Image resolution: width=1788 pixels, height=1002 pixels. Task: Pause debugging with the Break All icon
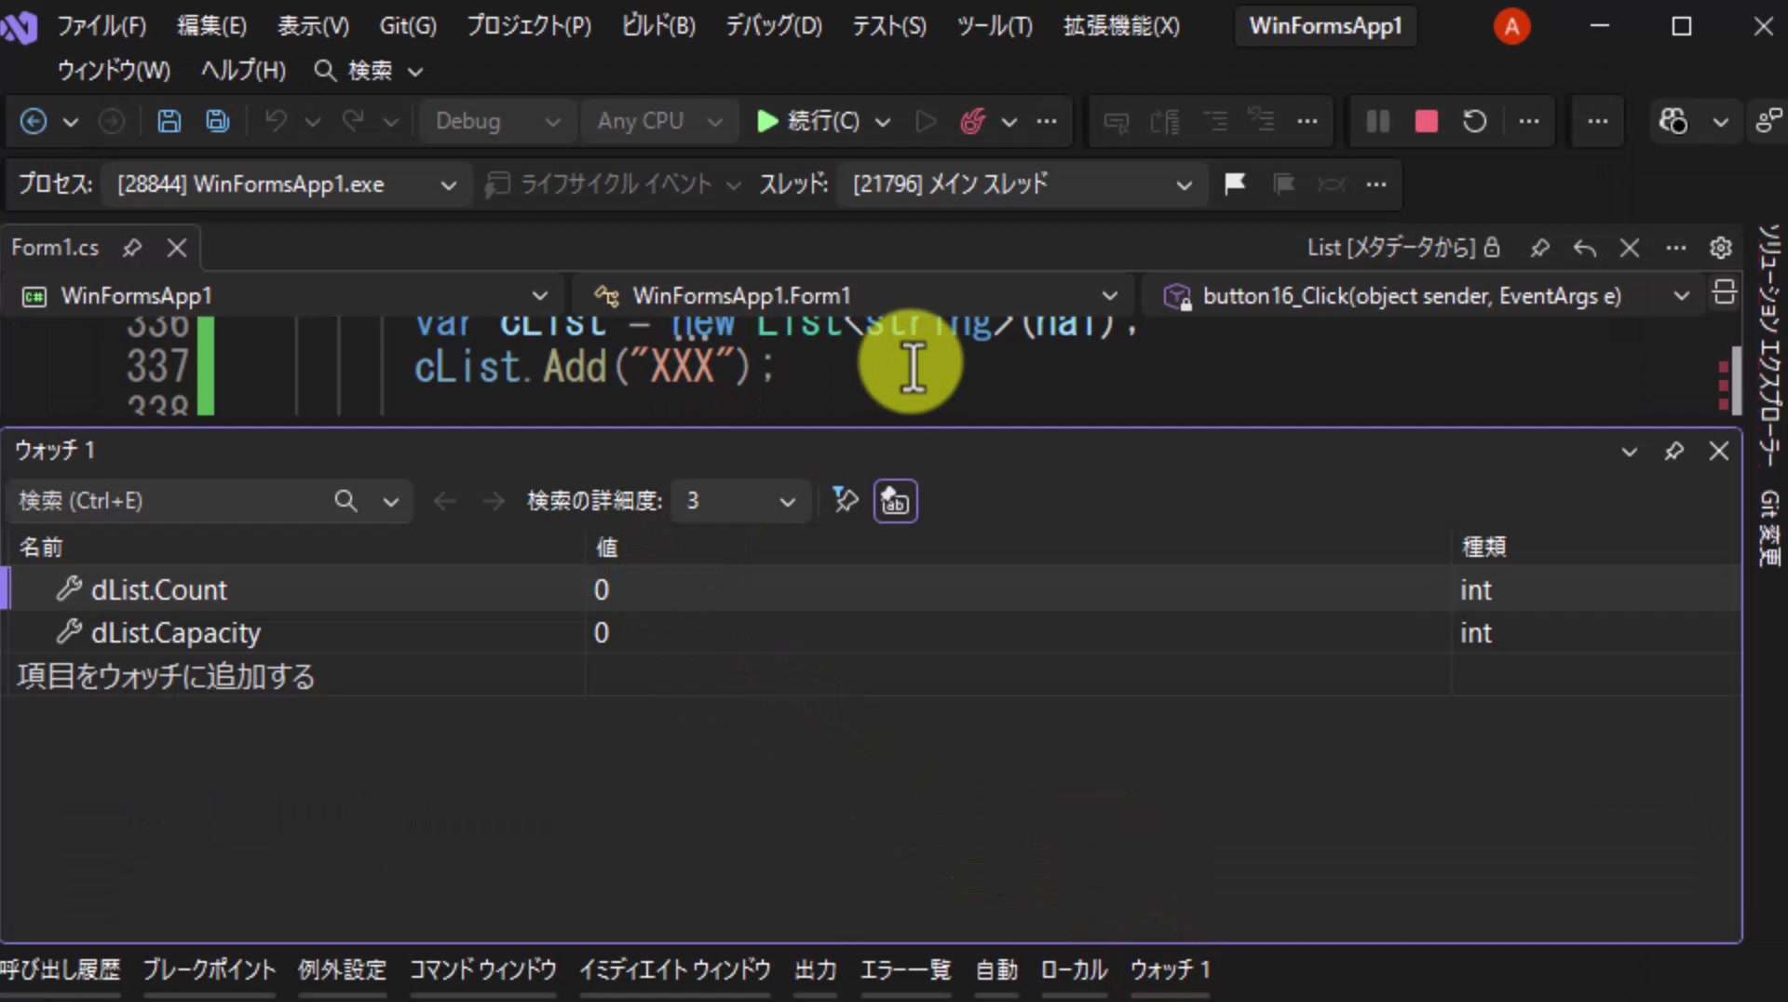coord(1377,121)
